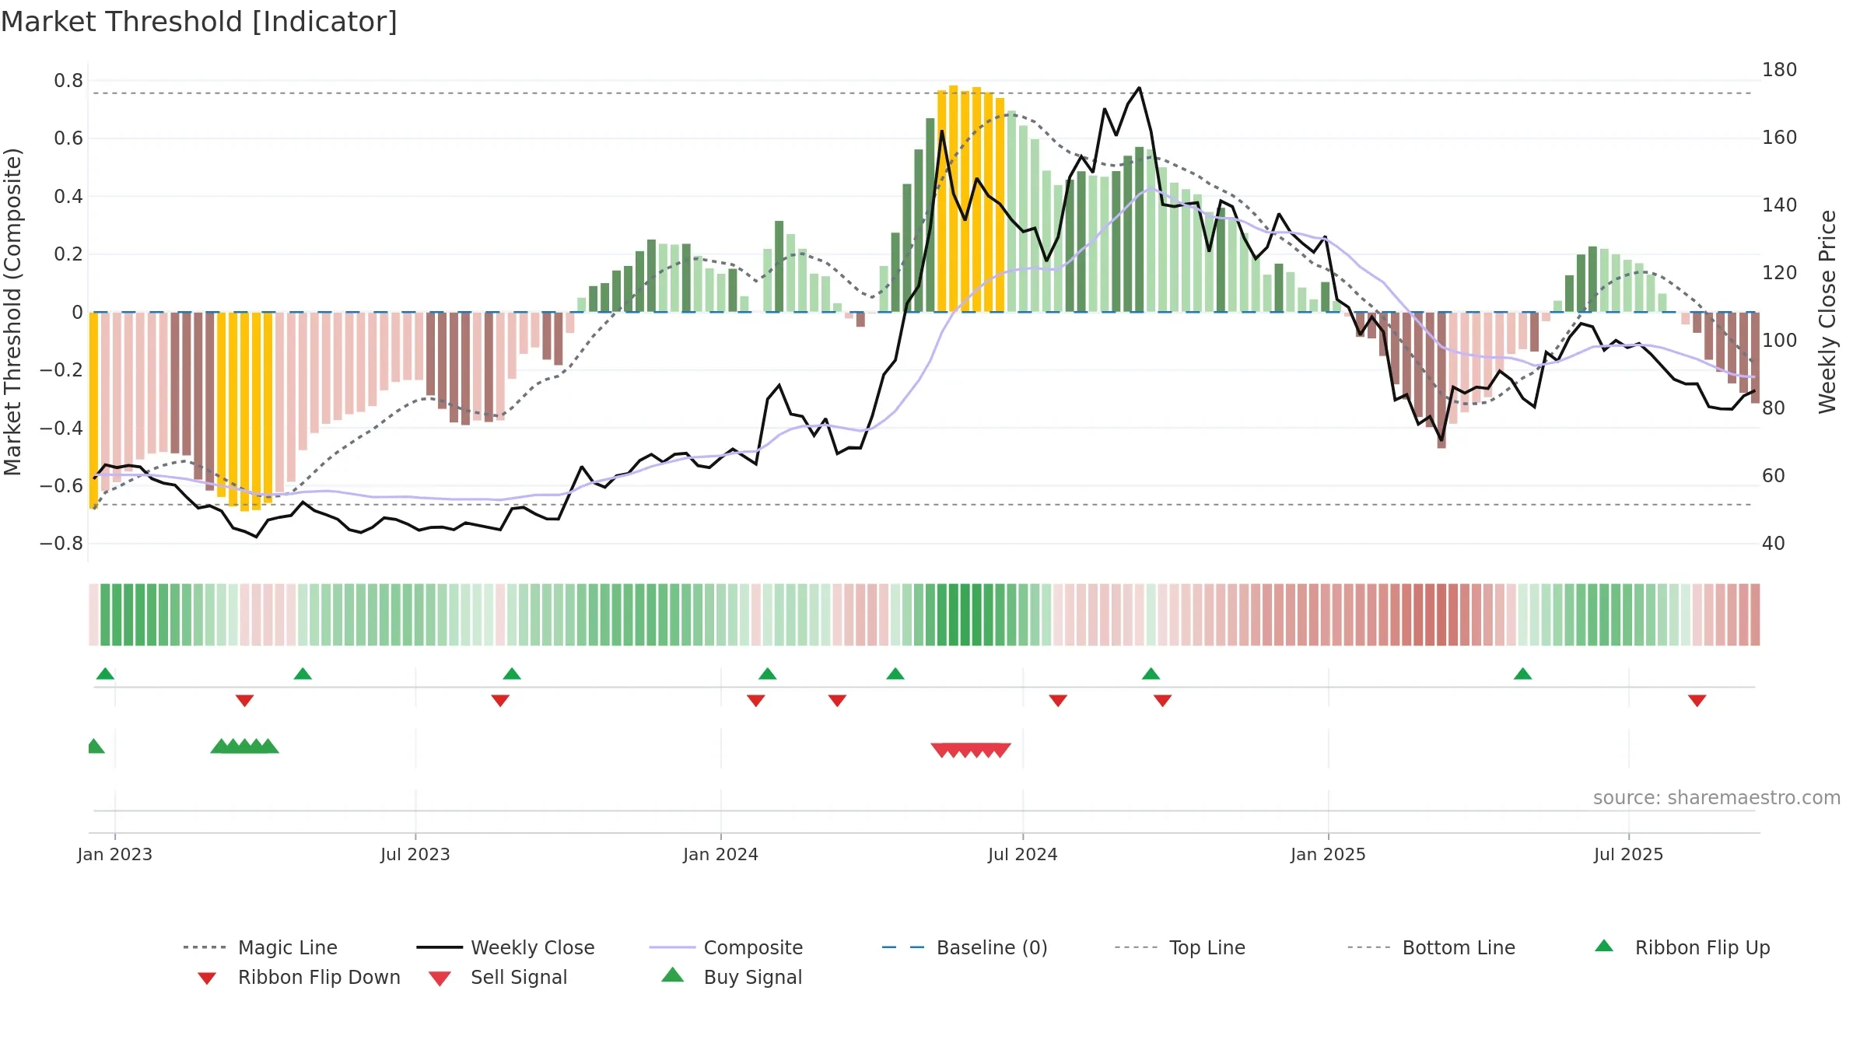Click the Weekly Close Price axis title
This screenshot has width=1867, height=1050.
click(1827, 312)
